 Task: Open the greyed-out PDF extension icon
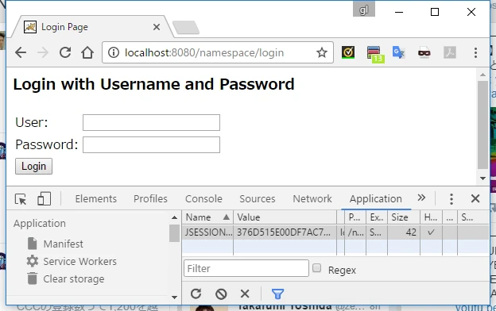click(450, 52)
